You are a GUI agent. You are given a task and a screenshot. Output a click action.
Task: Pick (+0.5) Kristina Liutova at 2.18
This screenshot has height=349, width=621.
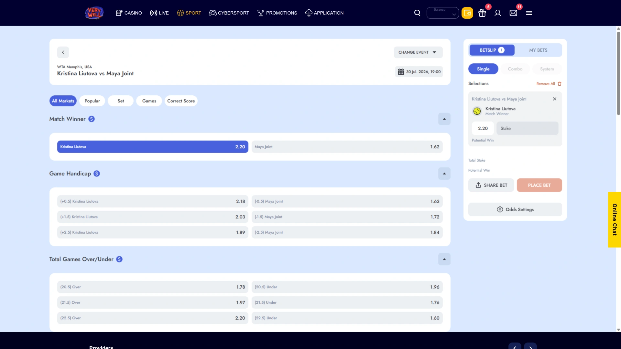[153, 201]
